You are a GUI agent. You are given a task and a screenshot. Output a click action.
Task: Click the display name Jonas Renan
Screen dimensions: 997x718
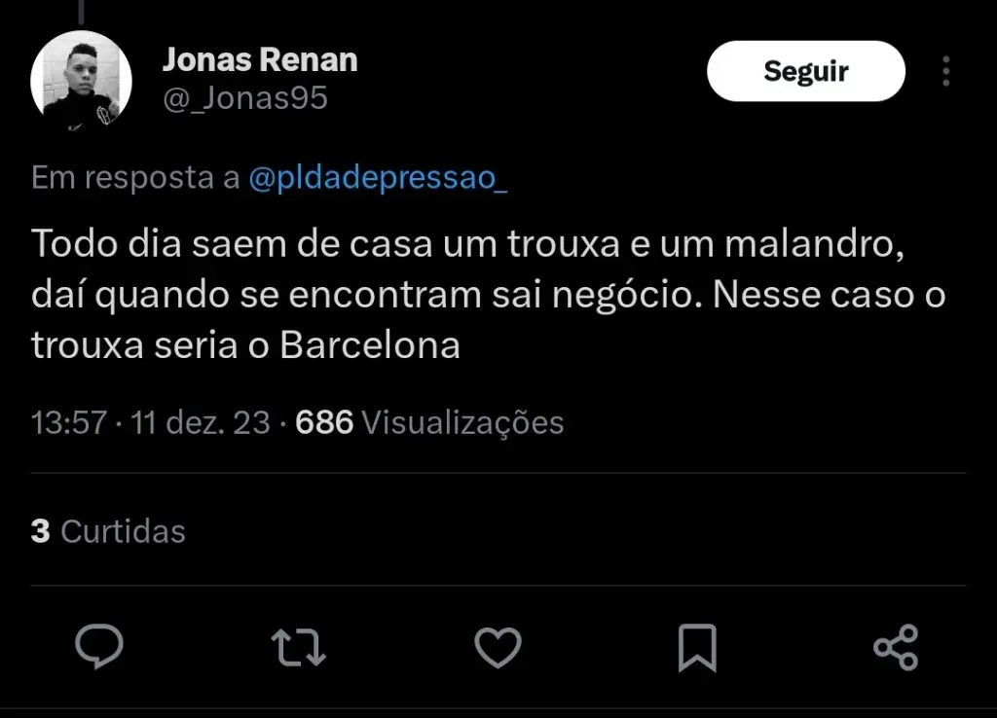(x=260, y=60)
